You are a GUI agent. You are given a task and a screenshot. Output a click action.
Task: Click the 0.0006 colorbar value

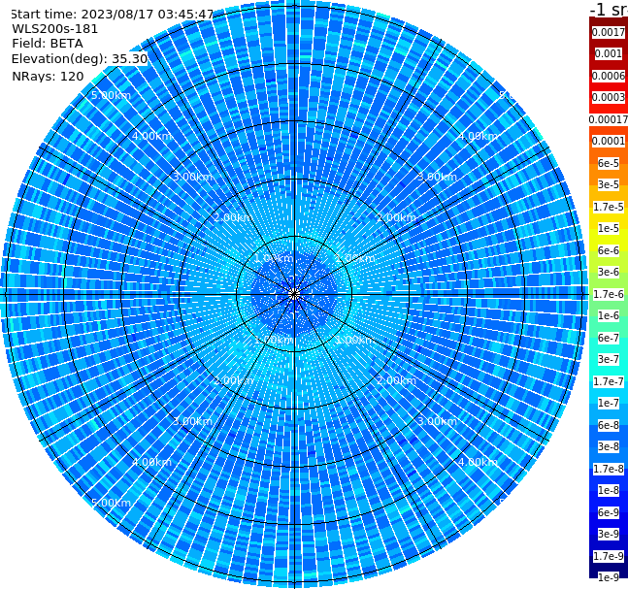[x=609, y=76]
